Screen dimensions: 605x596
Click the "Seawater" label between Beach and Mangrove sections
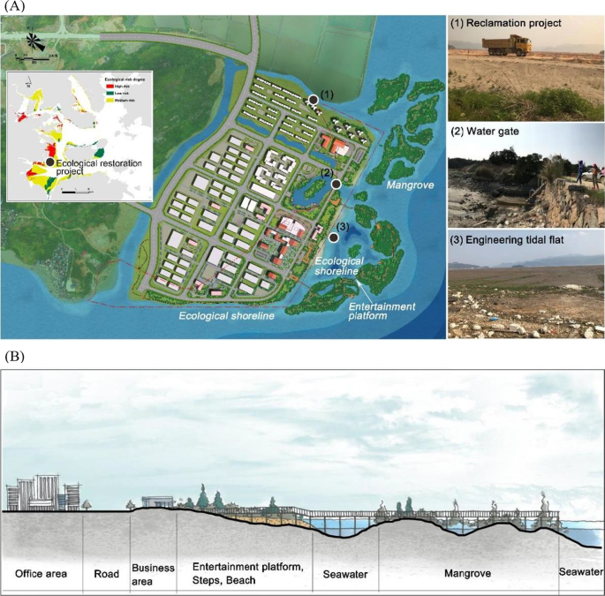coord(345,574)
